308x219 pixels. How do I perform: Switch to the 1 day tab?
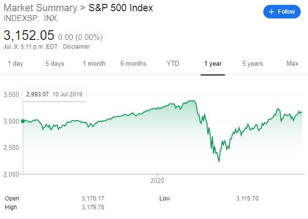(x=16, y=64)
